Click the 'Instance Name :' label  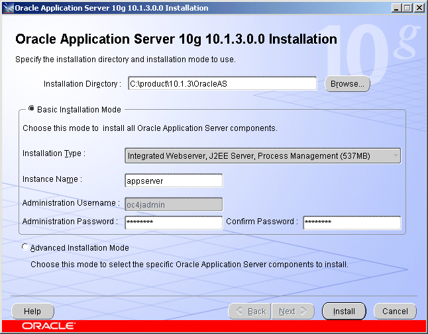click(x=52, y=179)
